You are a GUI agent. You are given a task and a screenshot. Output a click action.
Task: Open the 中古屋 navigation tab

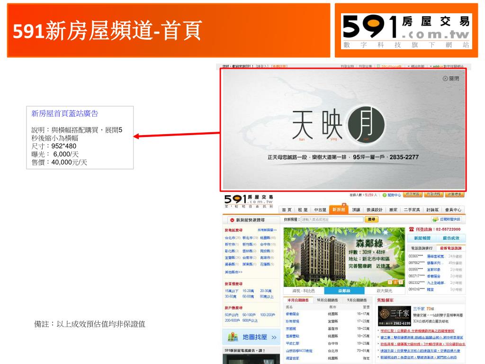320,209
